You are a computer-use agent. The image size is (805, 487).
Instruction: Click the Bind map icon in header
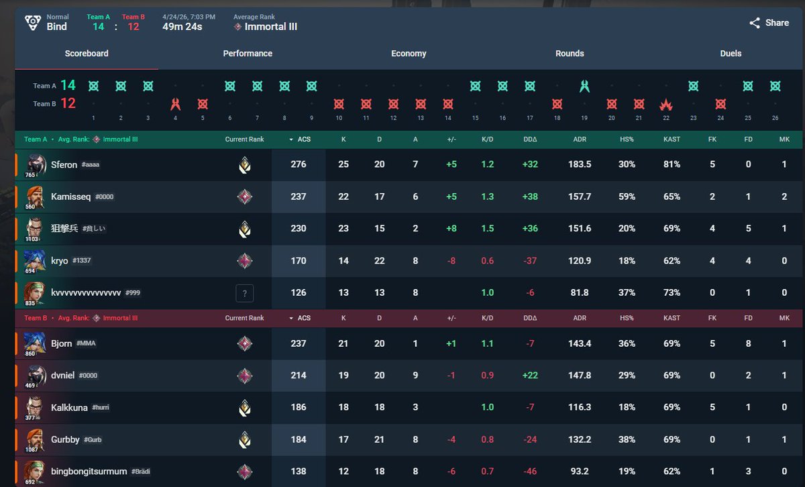33,22
